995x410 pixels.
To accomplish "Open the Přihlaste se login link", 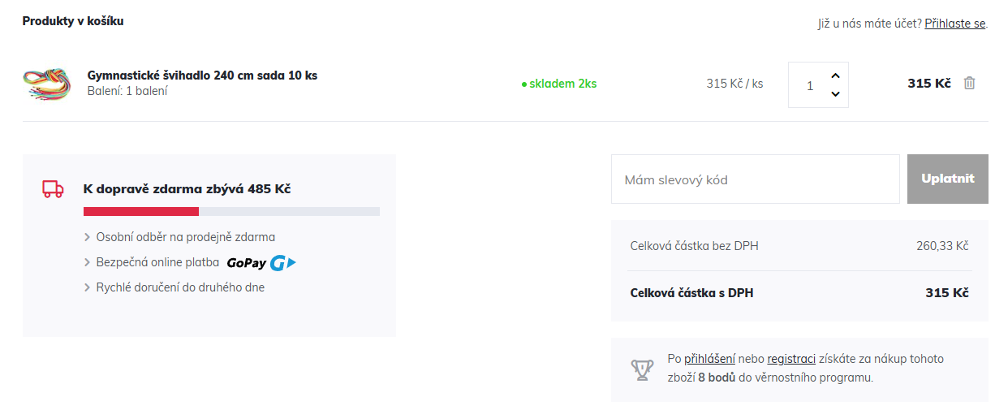I will (x=954, y=24).
